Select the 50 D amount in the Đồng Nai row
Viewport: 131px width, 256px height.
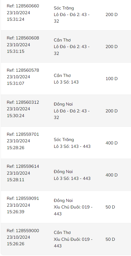point(110,207)
